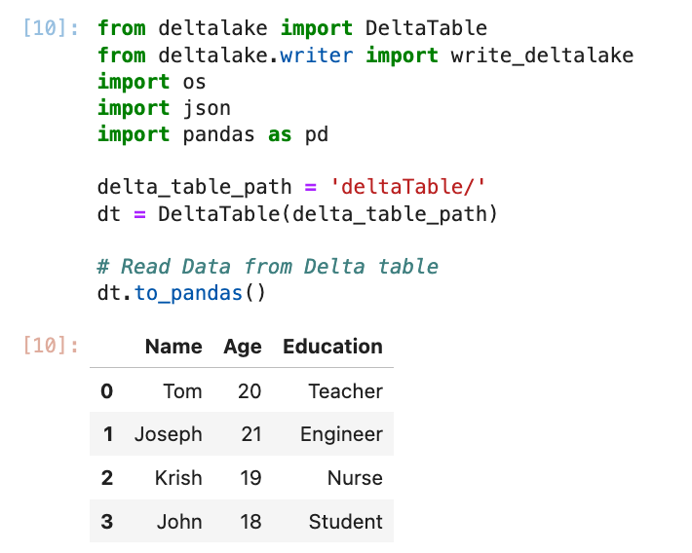
Task: Select the Education column header
Action: [332, 347]
